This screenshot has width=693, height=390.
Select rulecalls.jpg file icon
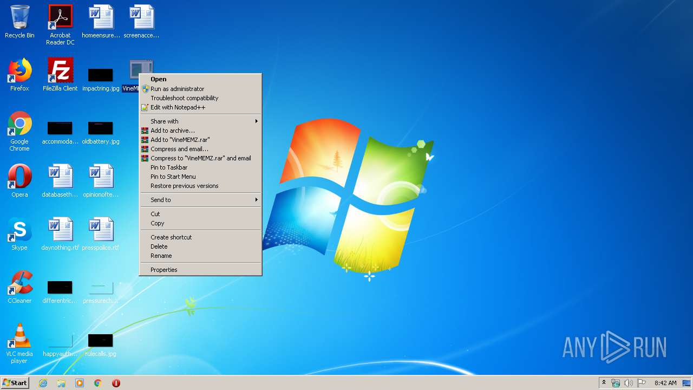pos(101,345)
